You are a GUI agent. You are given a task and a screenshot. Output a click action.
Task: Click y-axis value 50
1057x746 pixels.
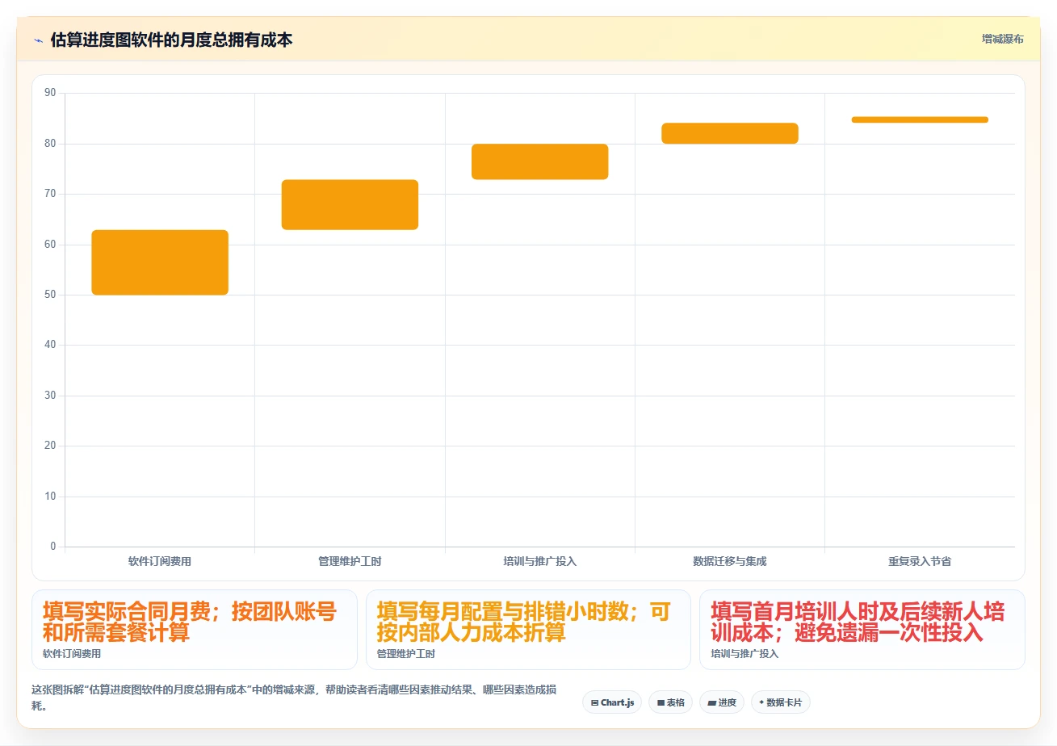(x=50, y=295)
